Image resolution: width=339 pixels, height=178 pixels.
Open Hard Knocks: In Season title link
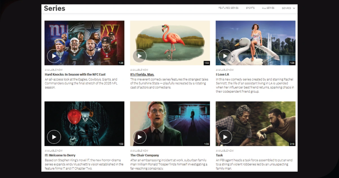tap(75, 74)
